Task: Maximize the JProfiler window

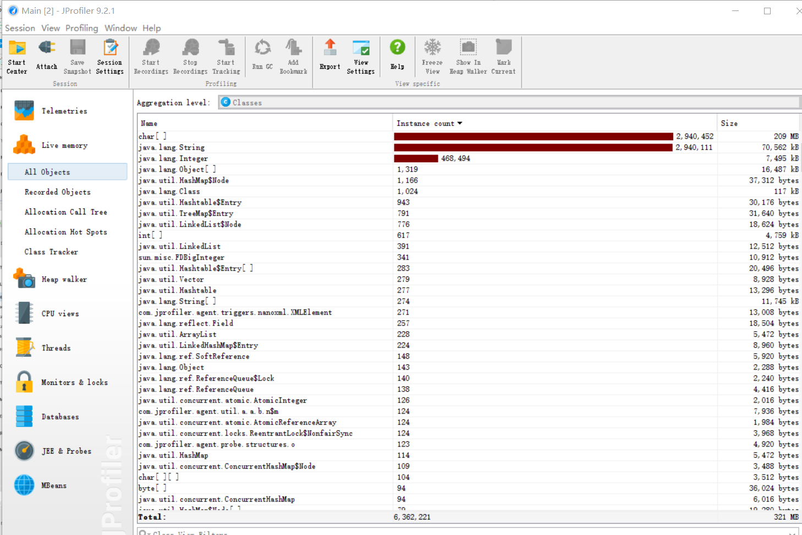Action: click(767, 10)
